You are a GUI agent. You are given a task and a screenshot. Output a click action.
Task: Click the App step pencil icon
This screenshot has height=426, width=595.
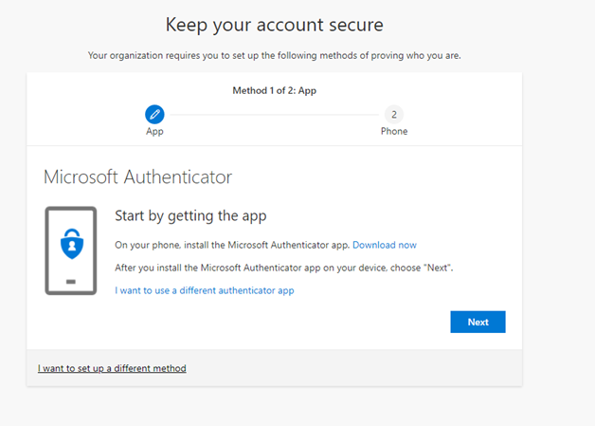pyautogui.click(x=154, y=115)
